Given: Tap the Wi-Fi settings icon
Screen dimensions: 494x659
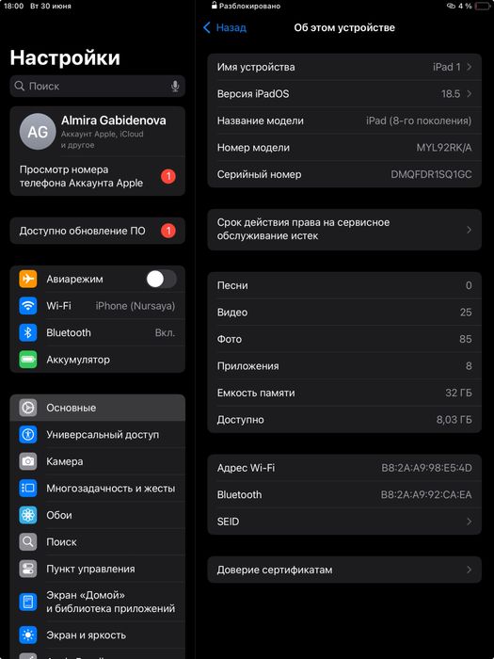Looking at the screenshot, I should click(28, 306).
